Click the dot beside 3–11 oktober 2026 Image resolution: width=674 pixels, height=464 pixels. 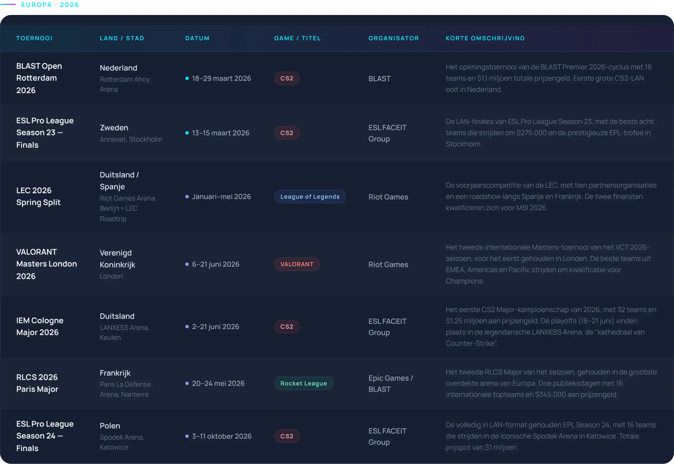point(187,436)
